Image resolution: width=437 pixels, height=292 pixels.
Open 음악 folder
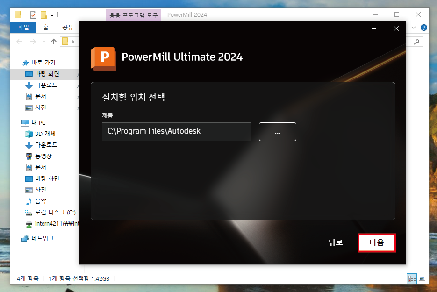(x=41, y=201)
